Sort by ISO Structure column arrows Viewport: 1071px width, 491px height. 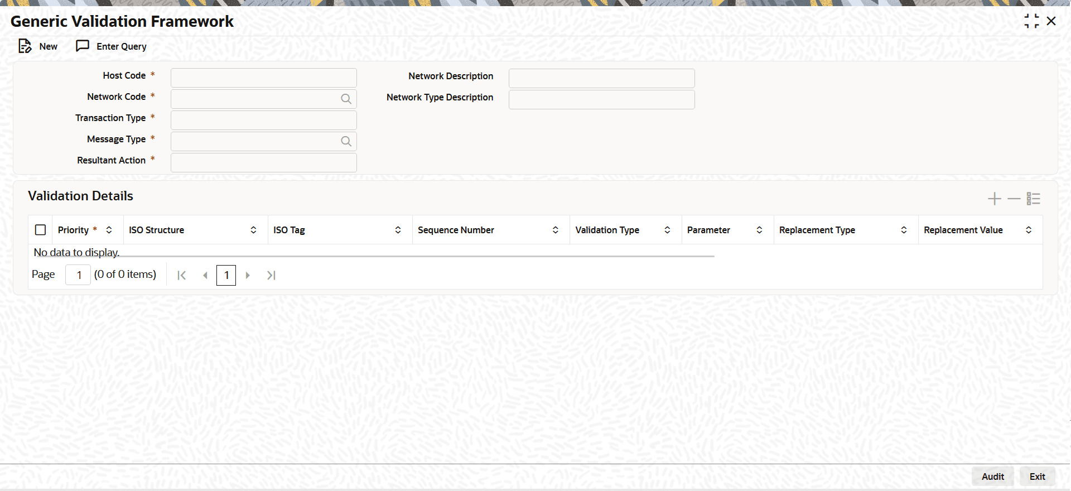point(253,230)
